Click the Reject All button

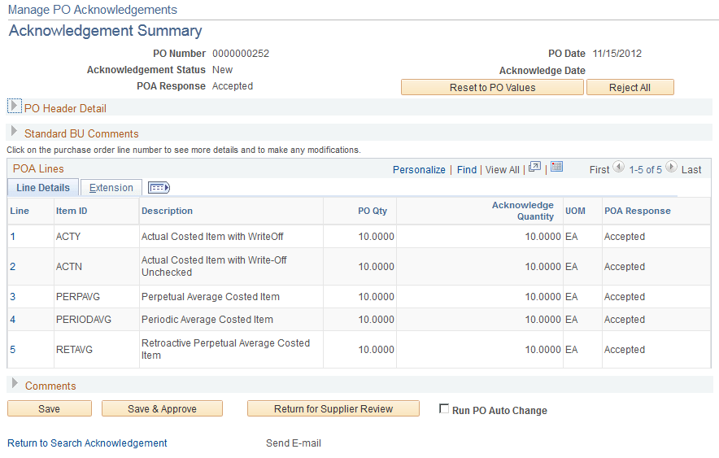(x=630, y=88)
